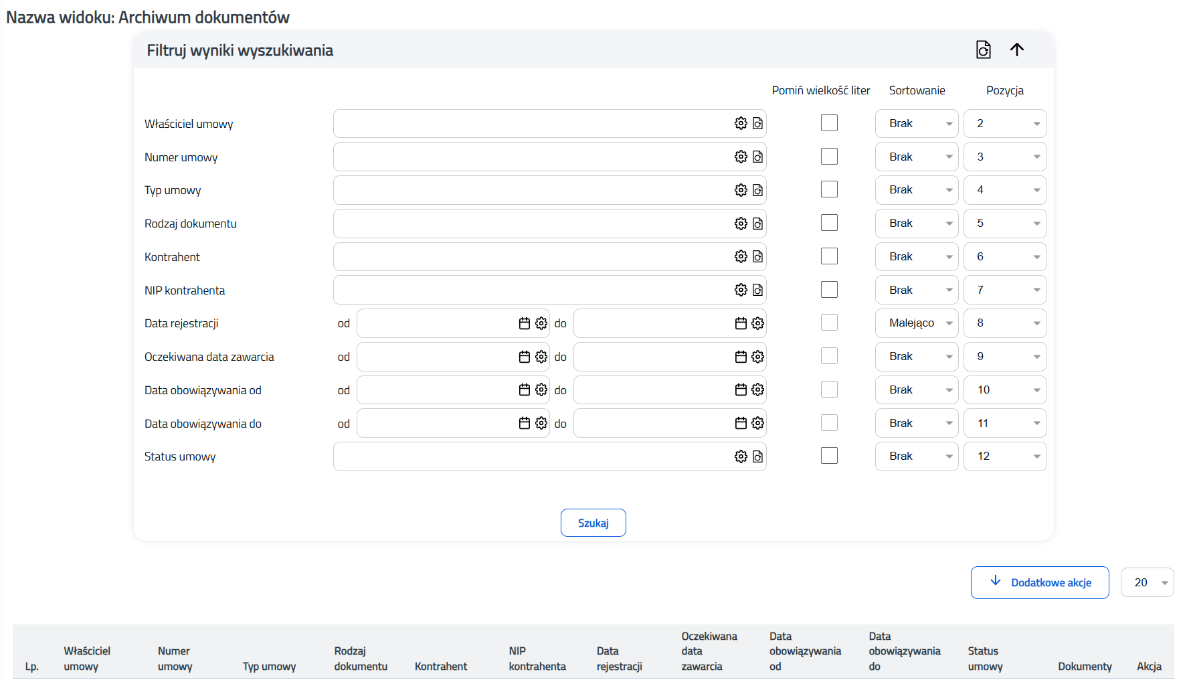
Task: Open gear settings for Status umowy field
Action: (x=741, y=456)
